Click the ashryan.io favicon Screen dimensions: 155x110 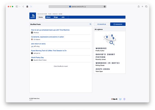32,53
